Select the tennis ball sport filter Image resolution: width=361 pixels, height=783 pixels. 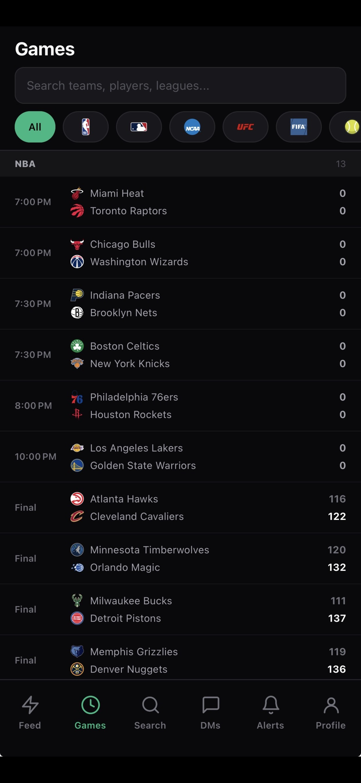[346, 127]
